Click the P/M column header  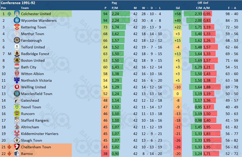(115, 8)
